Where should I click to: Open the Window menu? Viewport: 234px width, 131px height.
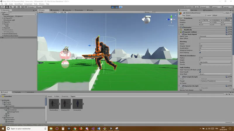(42, 4)
